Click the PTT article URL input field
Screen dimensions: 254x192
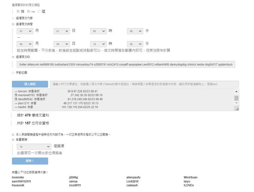[145, 84]
